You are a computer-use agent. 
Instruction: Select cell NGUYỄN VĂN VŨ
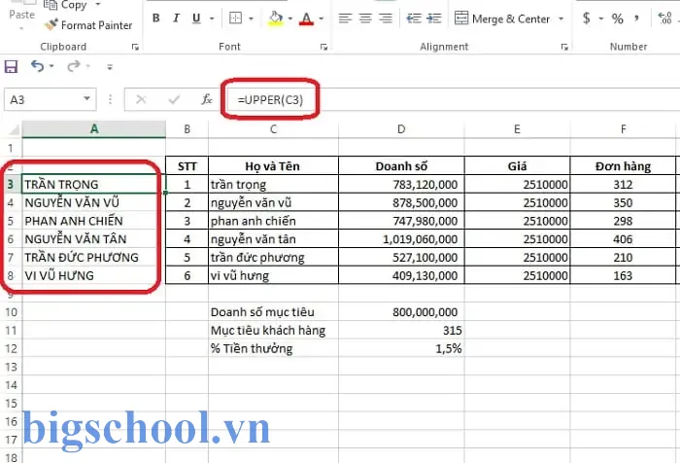94,202
